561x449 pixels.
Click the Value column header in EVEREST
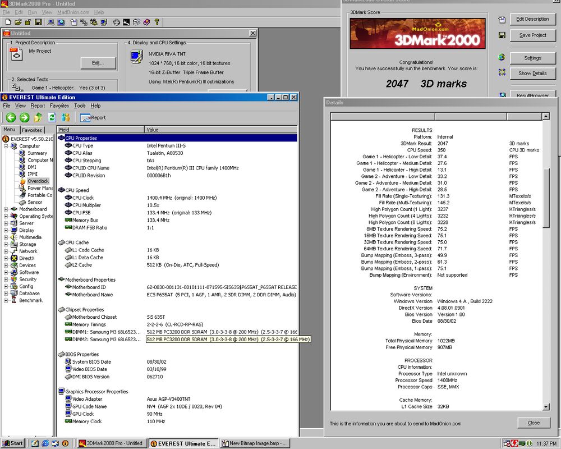click(x=220, y=130)
